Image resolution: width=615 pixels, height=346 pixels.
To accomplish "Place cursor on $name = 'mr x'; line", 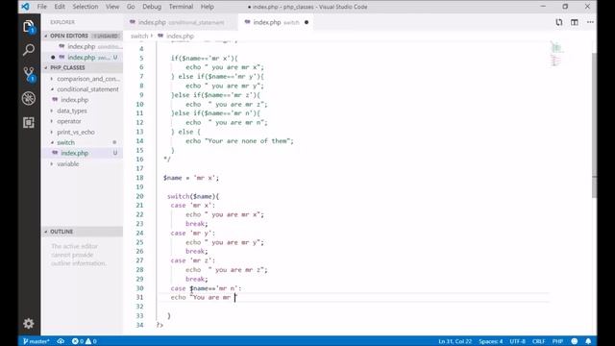I will (191, 178).
